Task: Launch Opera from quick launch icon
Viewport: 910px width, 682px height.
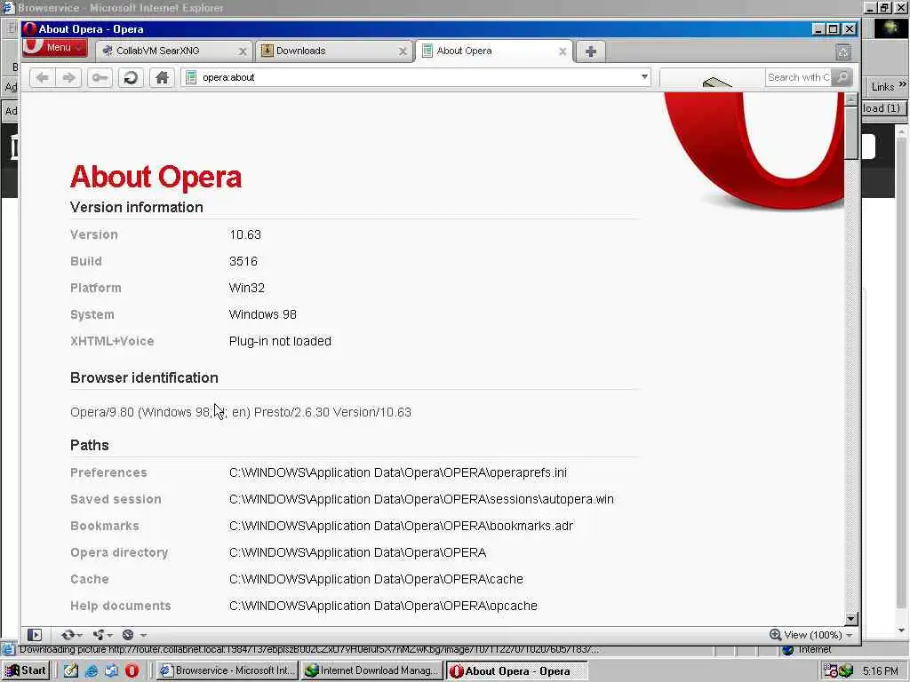Action: pyautogui.click(x=132, y=671)
